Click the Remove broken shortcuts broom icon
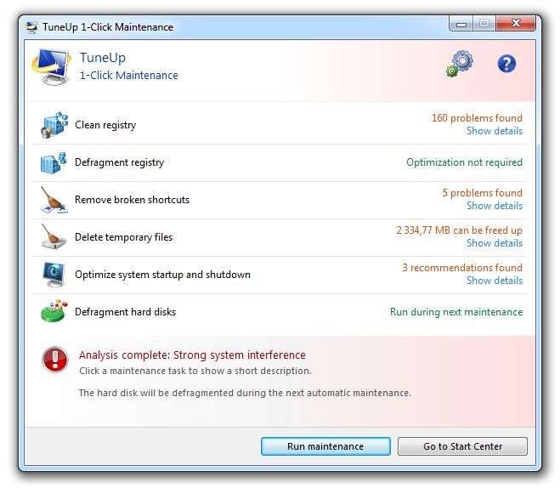This screenshot has height=488, width=560. pyautogui.click(x=54, y=200)
